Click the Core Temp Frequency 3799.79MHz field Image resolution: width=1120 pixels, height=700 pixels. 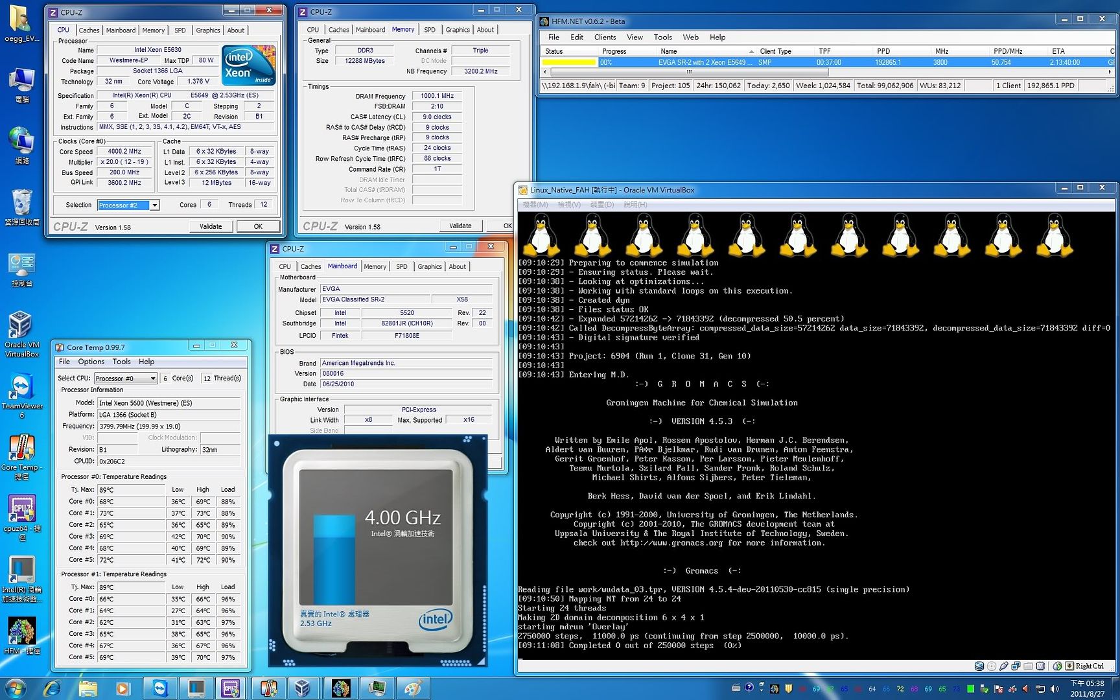coord(169,426)
